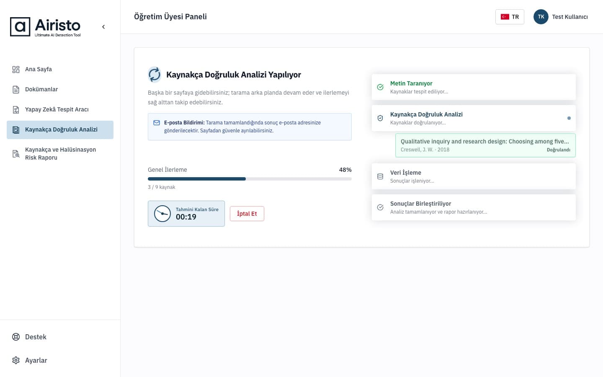603x377 pixels.
Task: Click the 00:19 remaining time value
Action: (186, 217)
